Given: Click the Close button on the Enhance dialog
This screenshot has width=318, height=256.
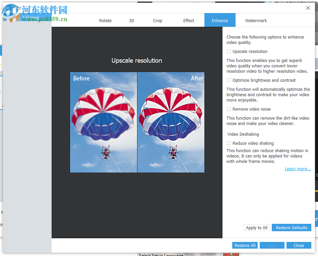Looking at the screenshot, I should (299, 245).
